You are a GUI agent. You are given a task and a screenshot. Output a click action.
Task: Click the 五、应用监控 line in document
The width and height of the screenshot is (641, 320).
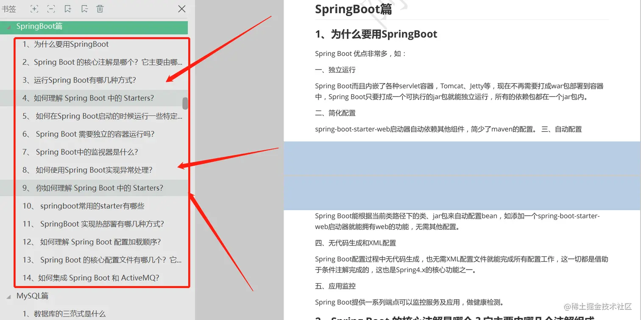[x=335, y=286]
